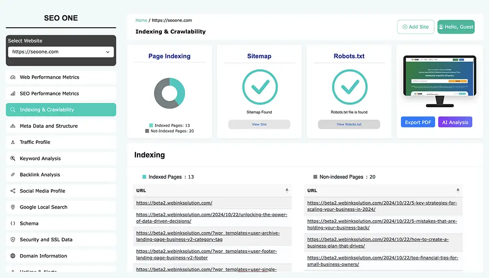
Task: Click the Keyword Analysis magnifier icon
Action: [13, 159]
